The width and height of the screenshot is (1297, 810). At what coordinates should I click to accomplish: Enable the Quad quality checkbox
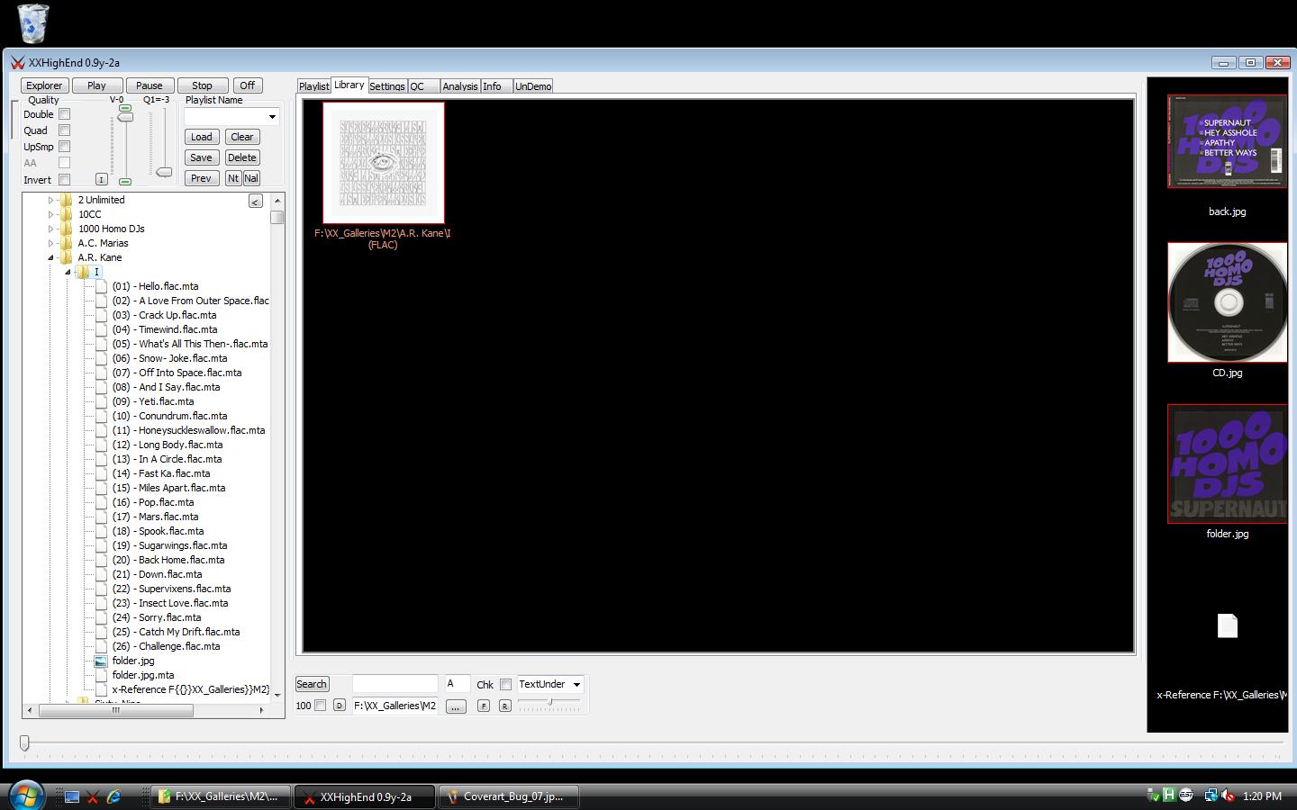(x=64, y=130)
